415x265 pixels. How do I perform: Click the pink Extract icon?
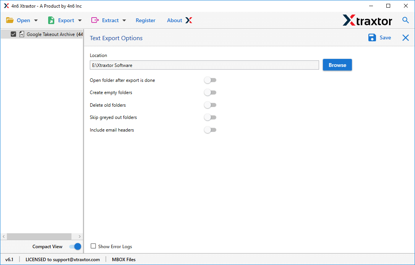95,20
